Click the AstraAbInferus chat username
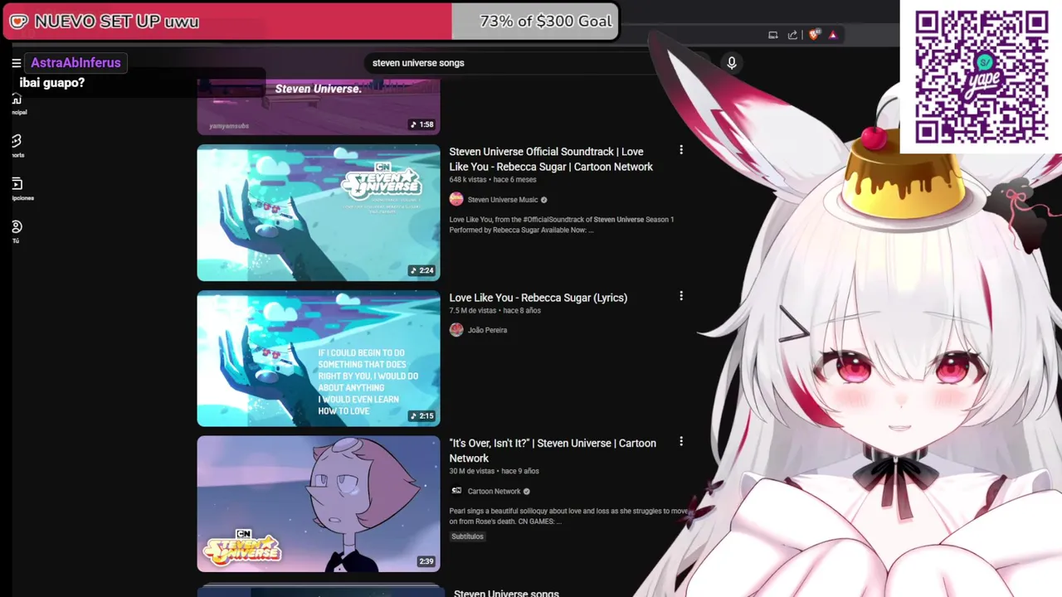The width and height of the screenshot is (1062, 597). coord(76,63)
